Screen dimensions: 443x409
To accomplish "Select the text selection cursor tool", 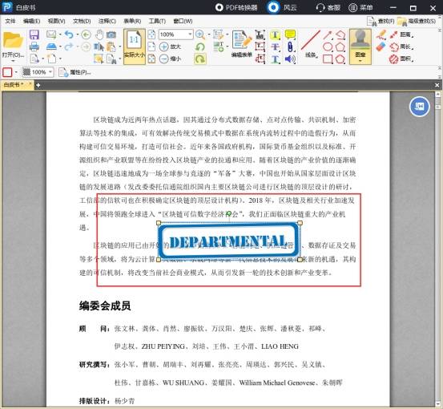I will point(99,47).
